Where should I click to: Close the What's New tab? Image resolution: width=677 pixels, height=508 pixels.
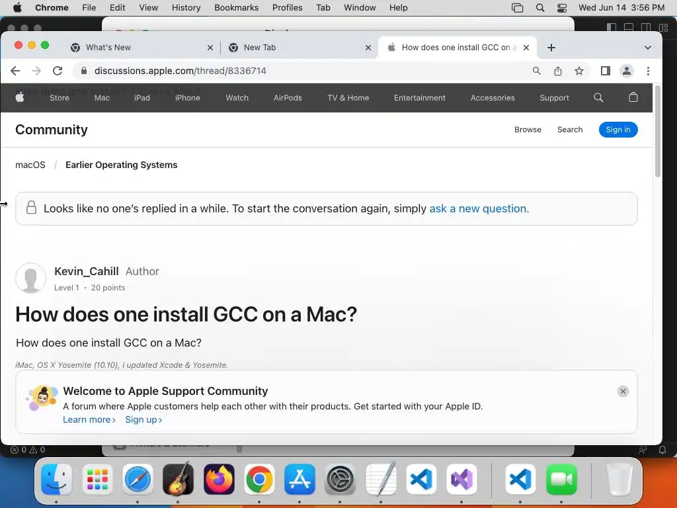tap(210, 48)
